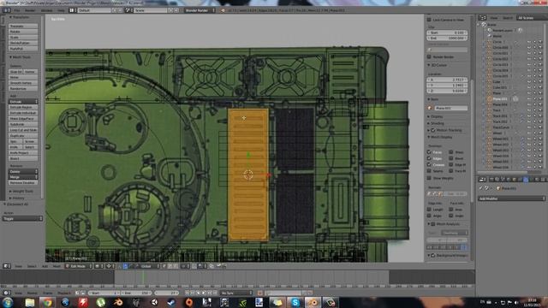548x308 pixels.
Task: Click the timeline editor type icon
Action: click(7, 293)
